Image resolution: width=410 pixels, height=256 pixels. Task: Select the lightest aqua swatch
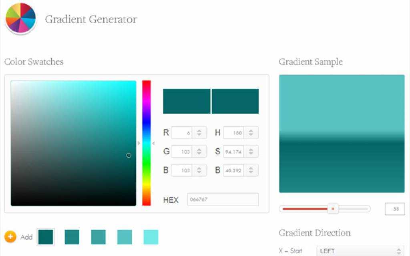(151, 237)
